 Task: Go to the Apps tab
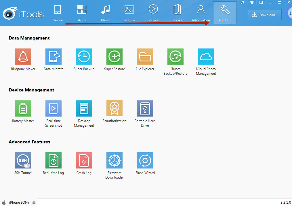click(82, 13)
